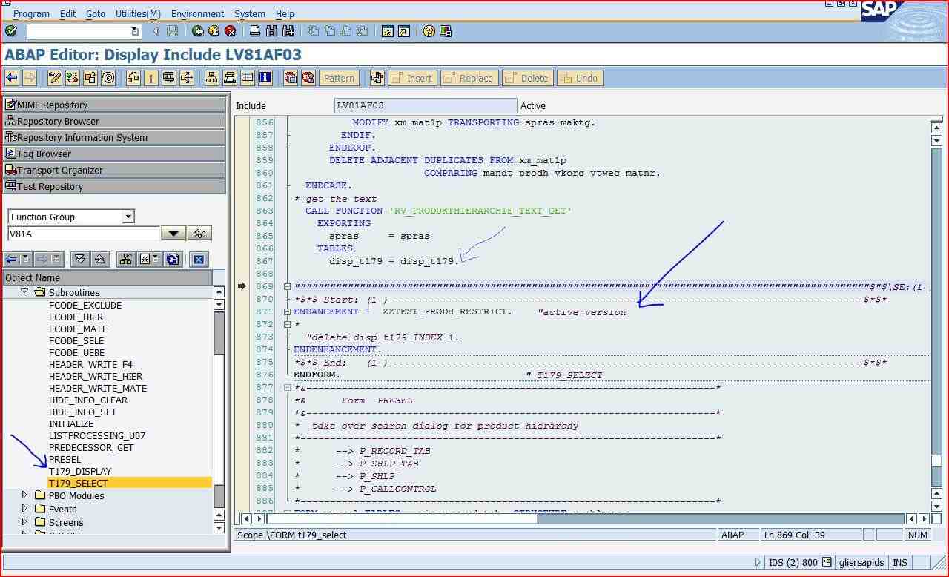Image resolution: width=949 pixels, height=577 pixels.
Task: Open the Utilities(M) menu
Action: click(138, 13)
